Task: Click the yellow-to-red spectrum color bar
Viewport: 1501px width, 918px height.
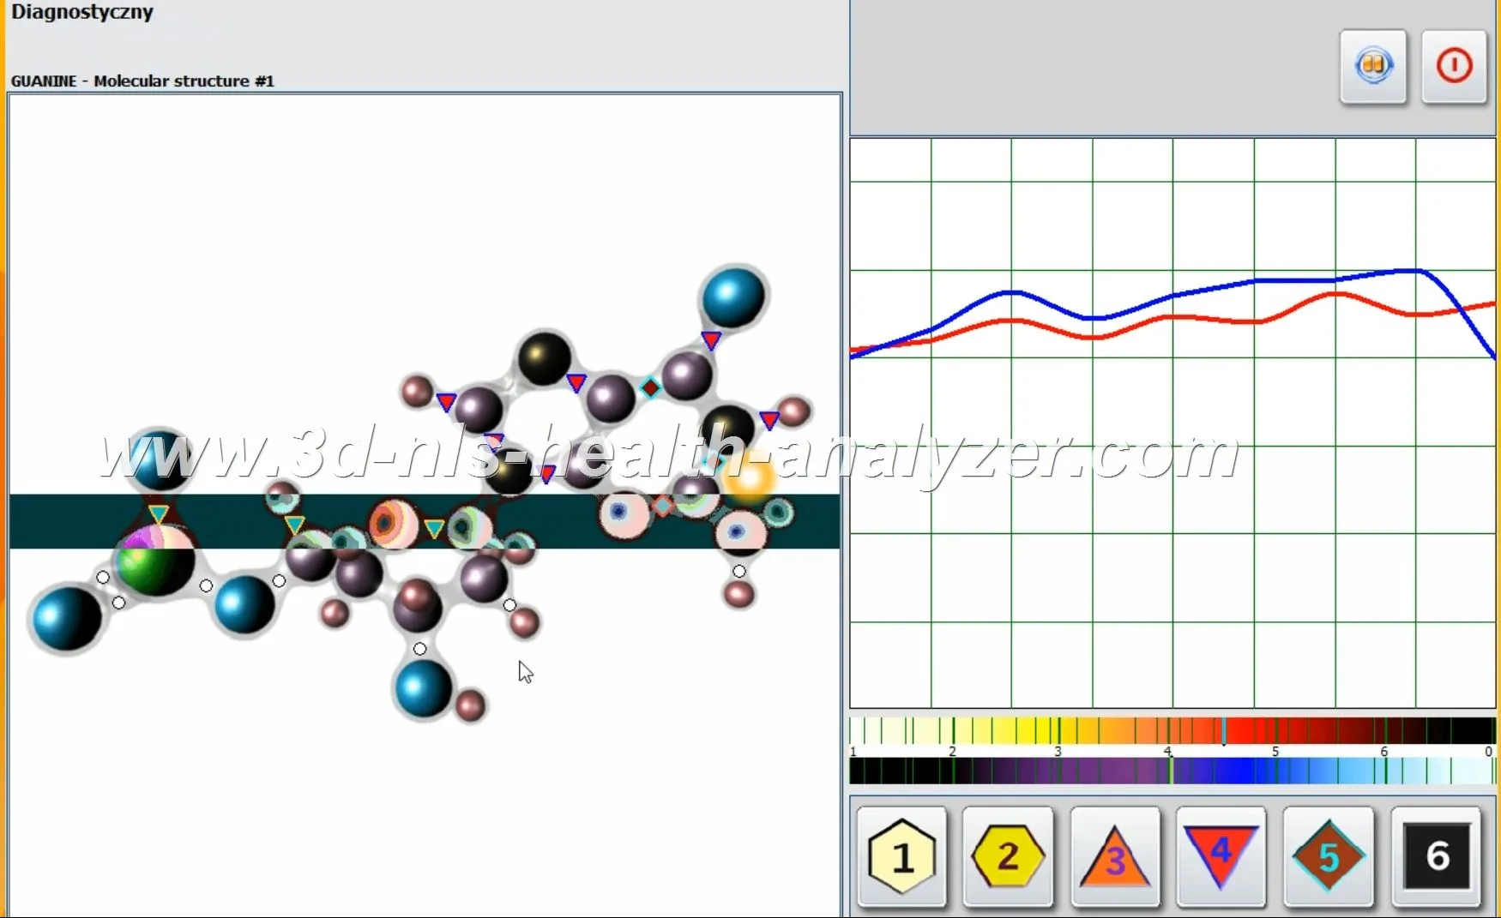Action: pos(1172,730)
